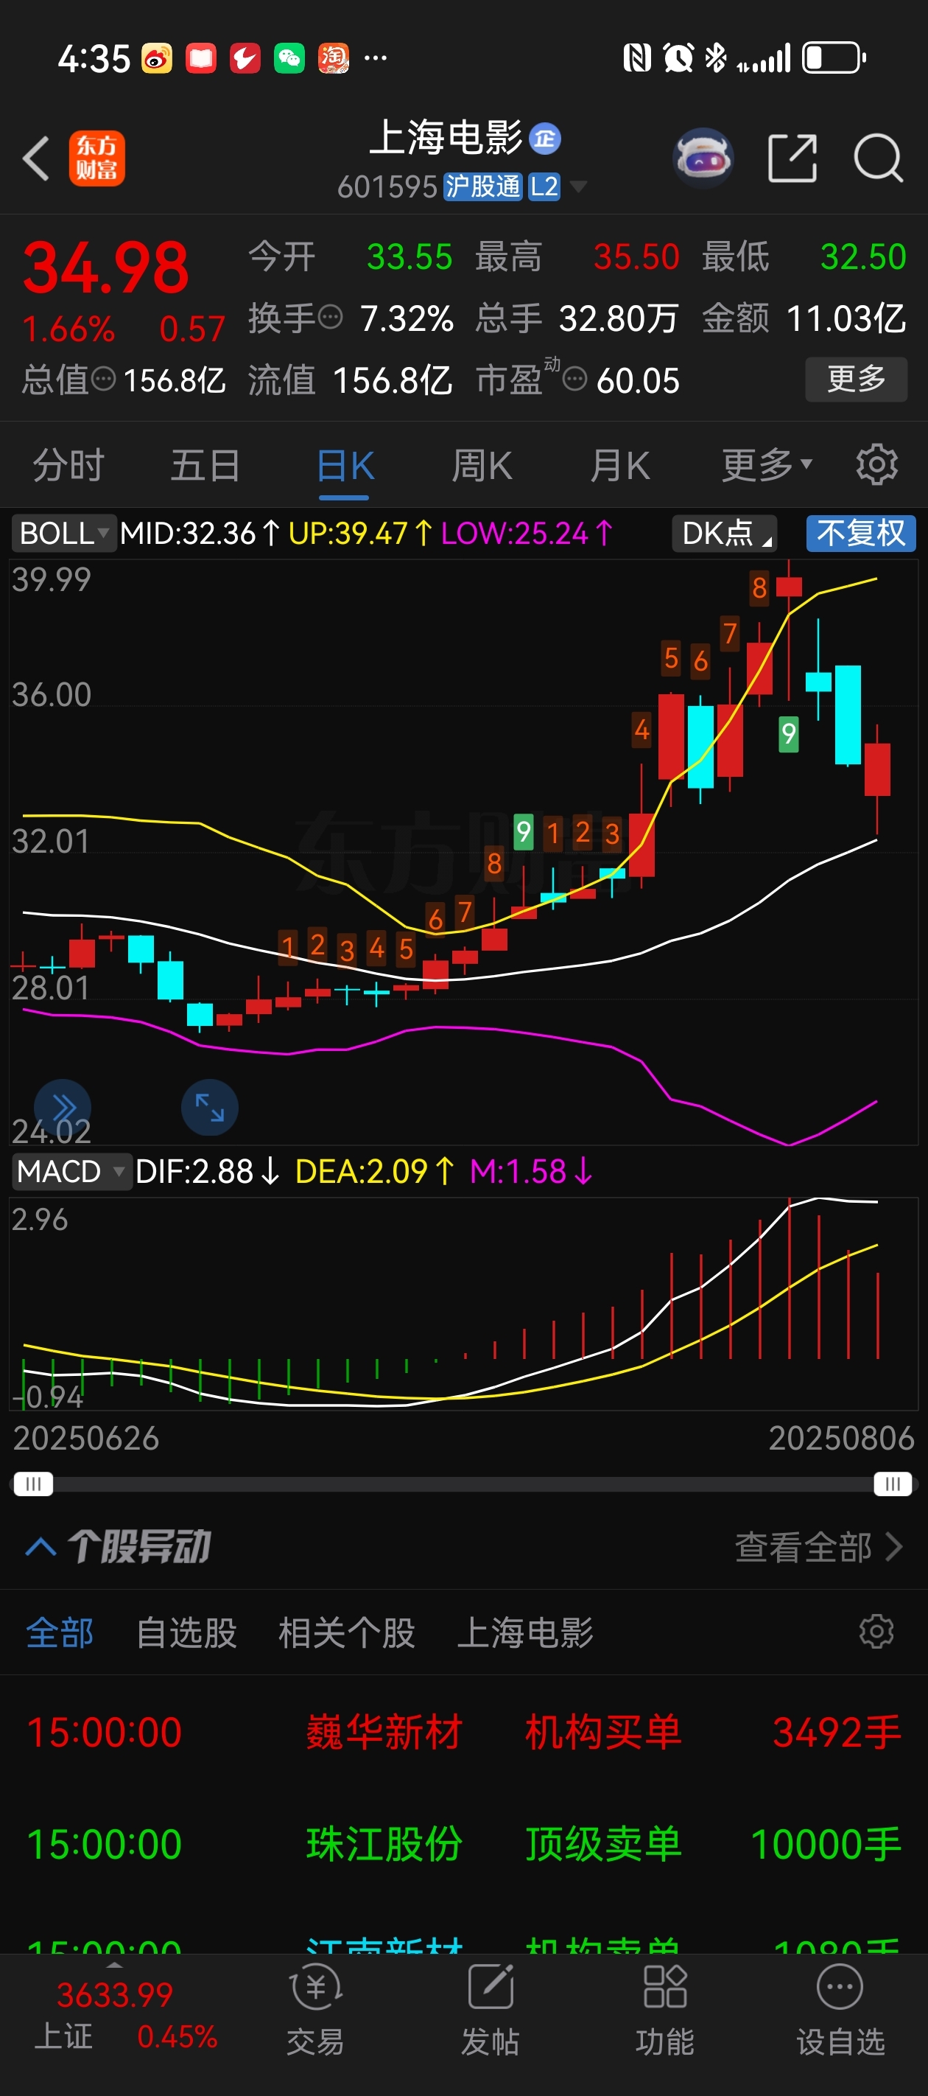Open the 东方财富 logo icon
The width and height of the screenshot is (928, 2096).
click(96, 158)
